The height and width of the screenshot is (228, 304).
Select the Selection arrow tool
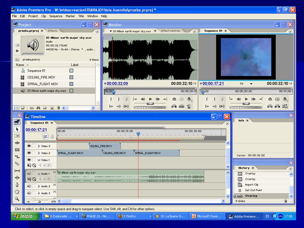pos(17,129)
